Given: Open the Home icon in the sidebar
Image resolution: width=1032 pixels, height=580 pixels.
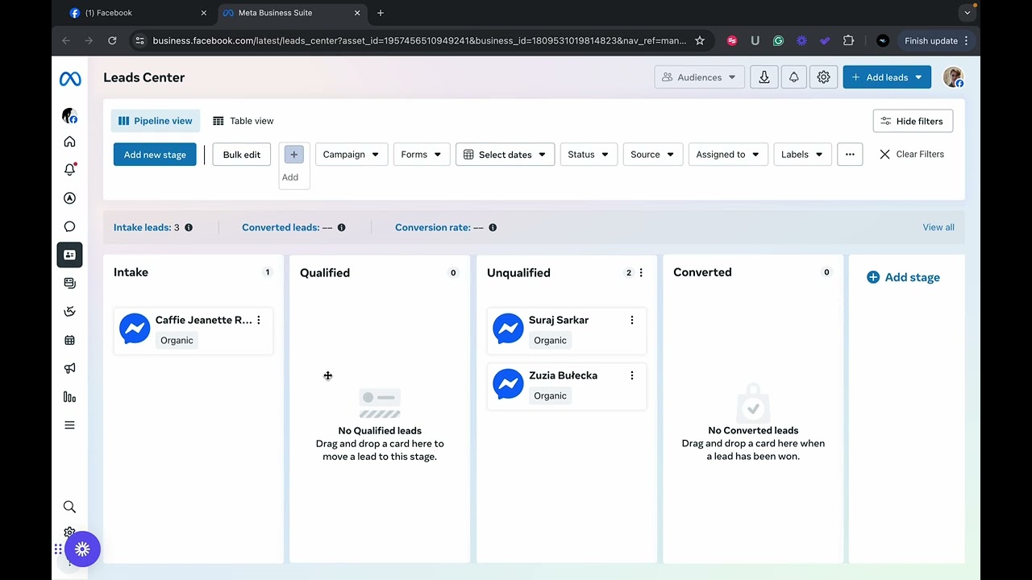Looking at the screenshot, I should pyautogui.click(x=69, y=142).
